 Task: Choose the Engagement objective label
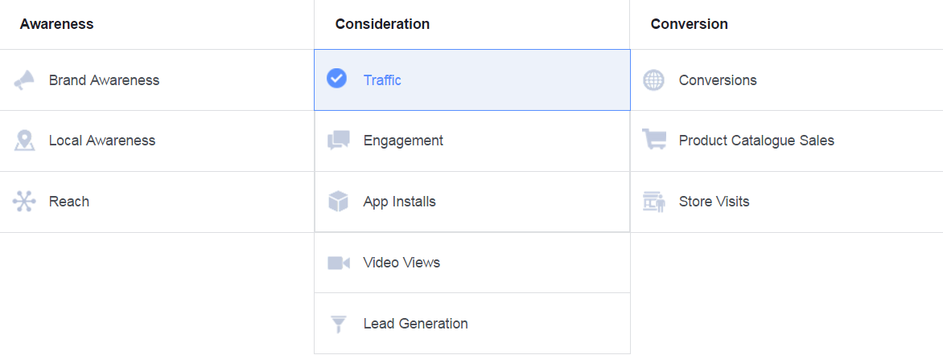[x=404, y=141]
